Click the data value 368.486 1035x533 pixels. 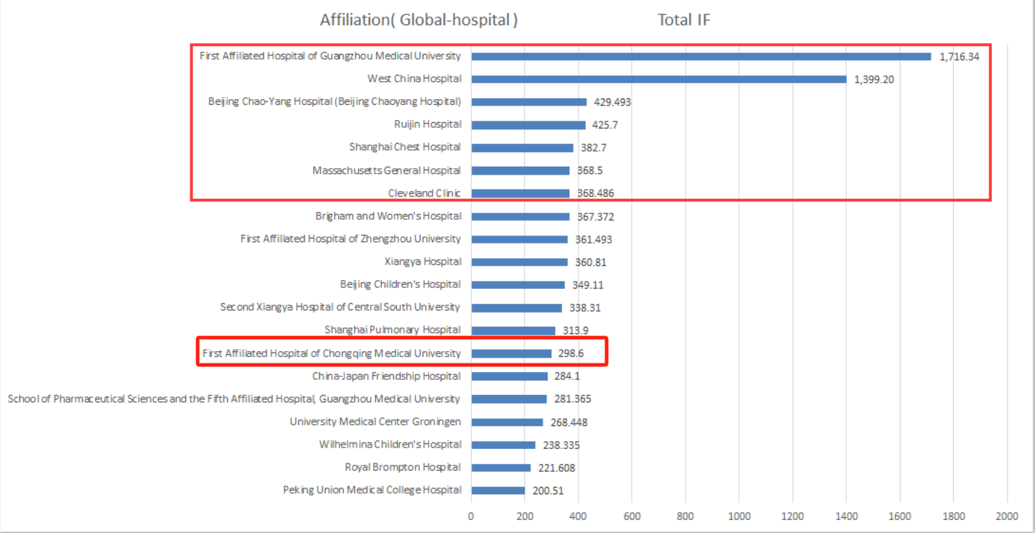[596, 194]
